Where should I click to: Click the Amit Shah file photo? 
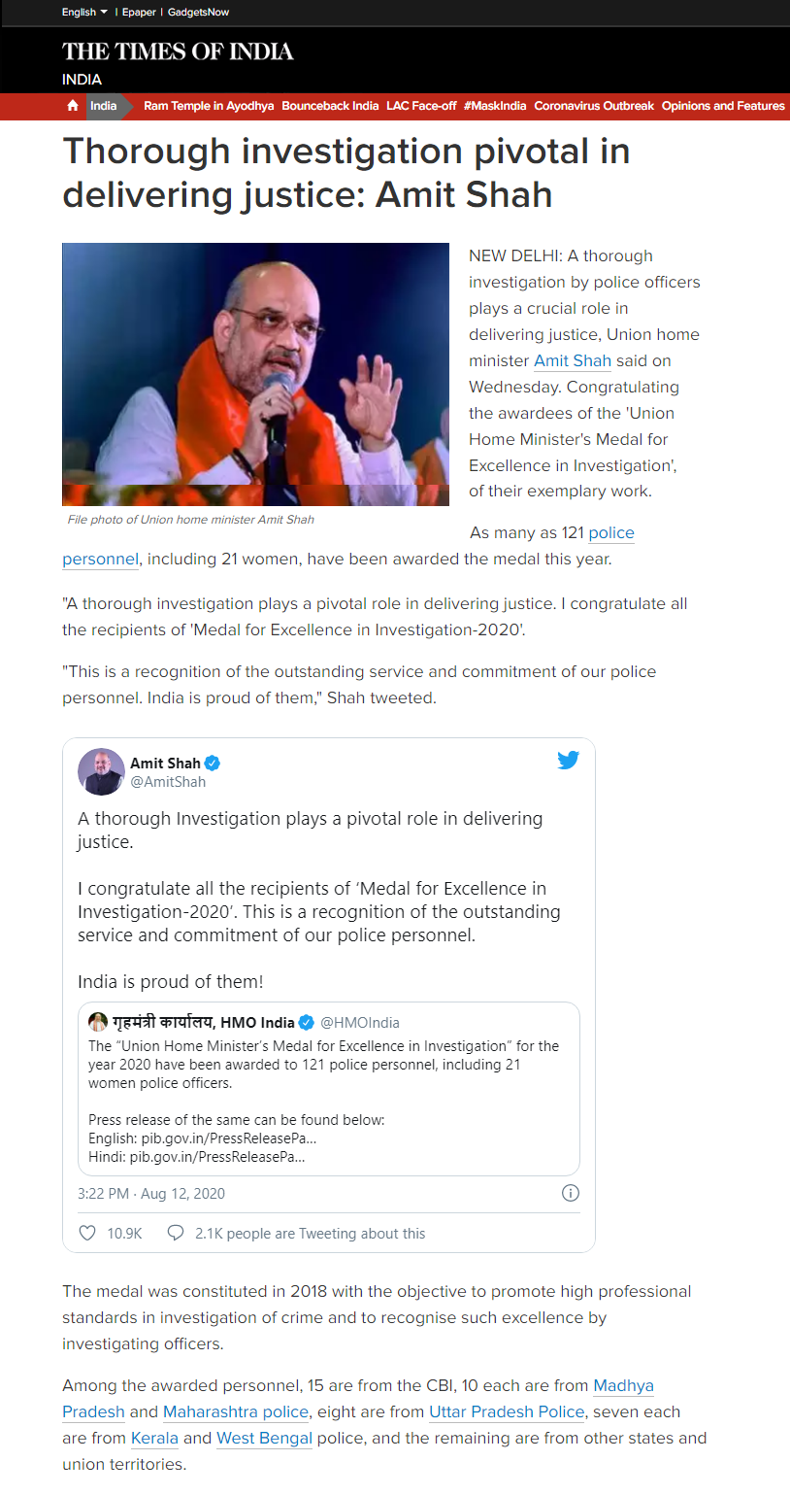[255, 374]
